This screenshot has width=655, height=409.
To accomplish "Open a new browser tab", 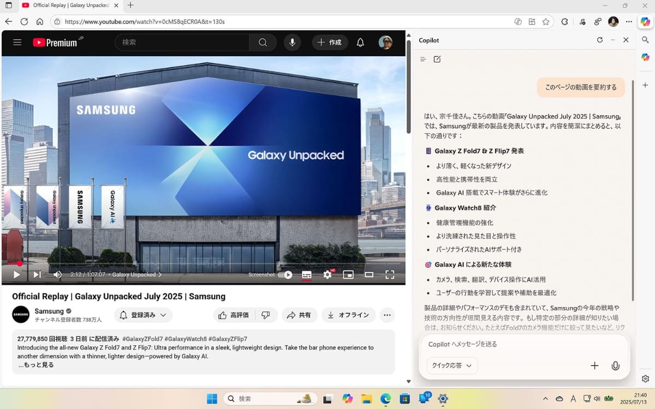I will [x=130, y=5].
